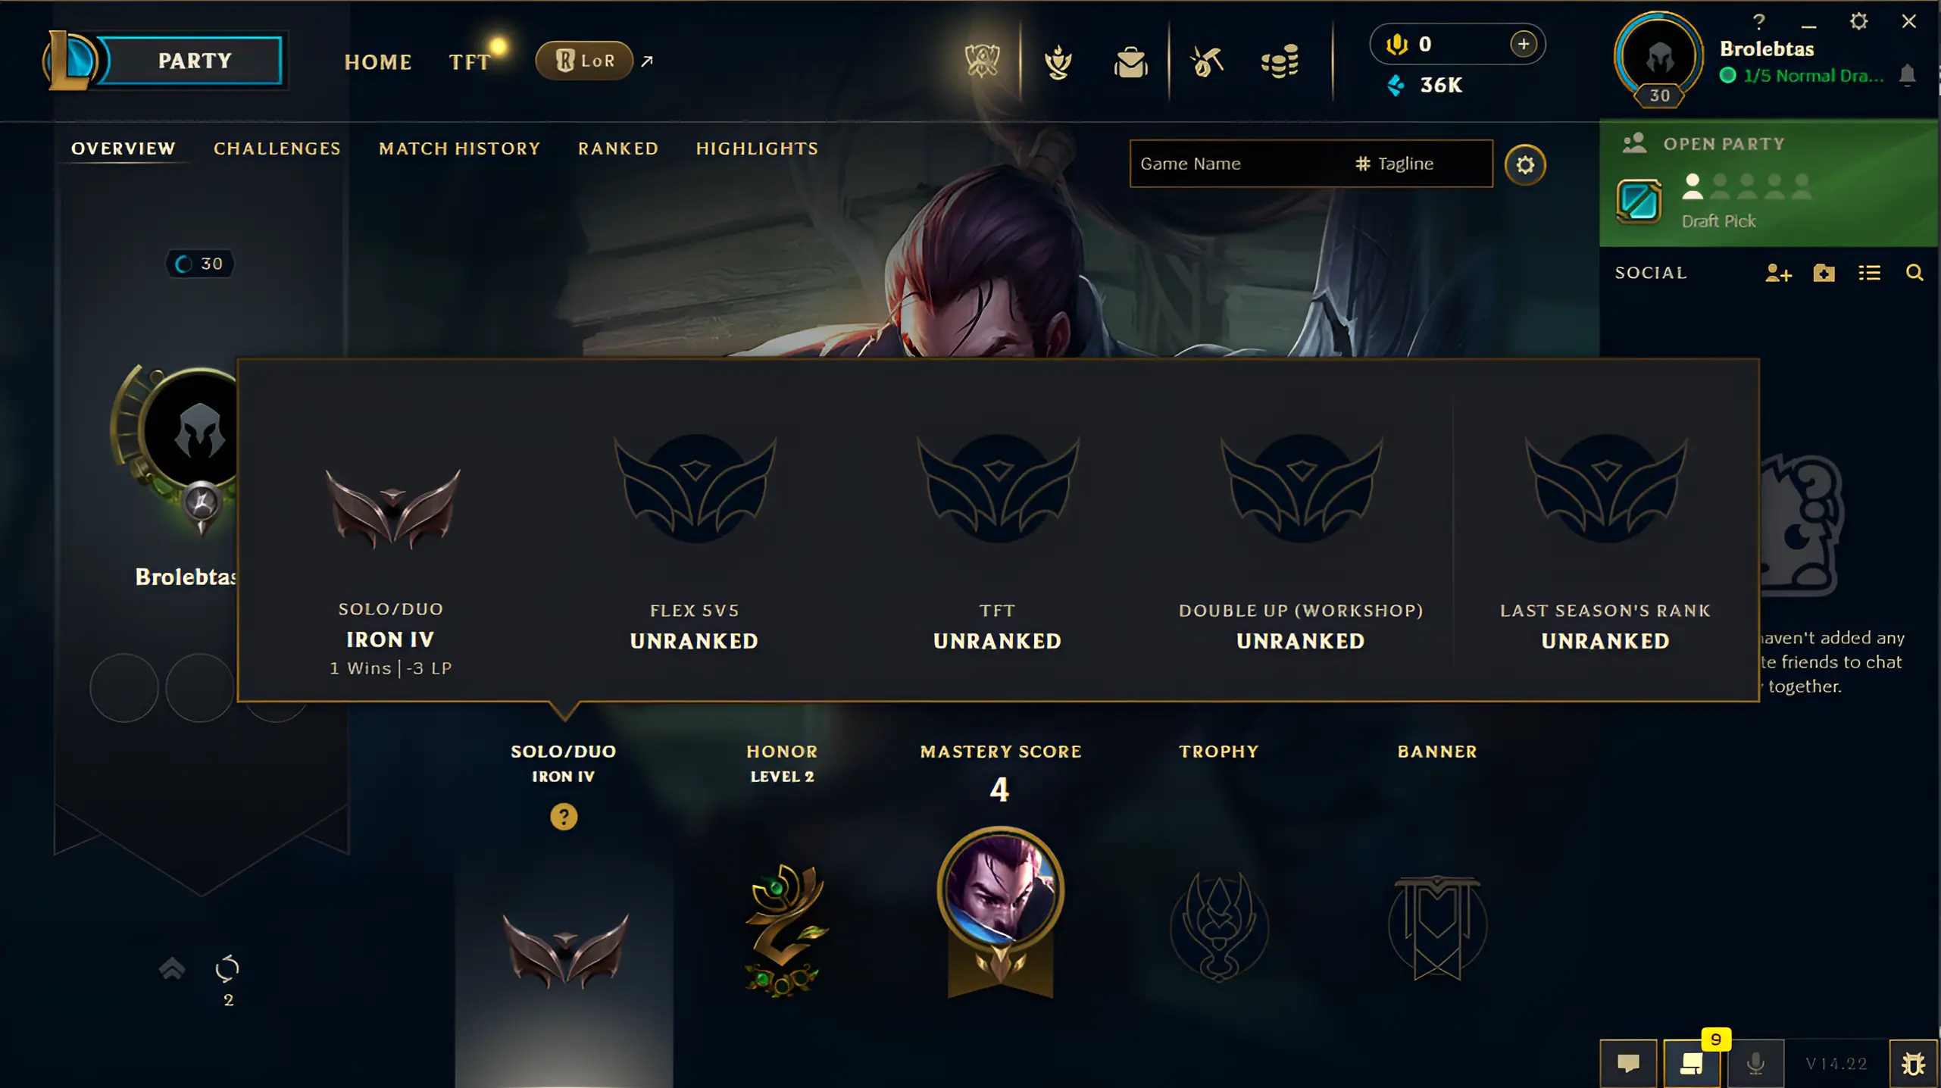Image resolution: width=1941 pixels, height=1088 pixels.
Task: Switch to the Match History tab
Action: pyautogui.click(x=459, y=149)
